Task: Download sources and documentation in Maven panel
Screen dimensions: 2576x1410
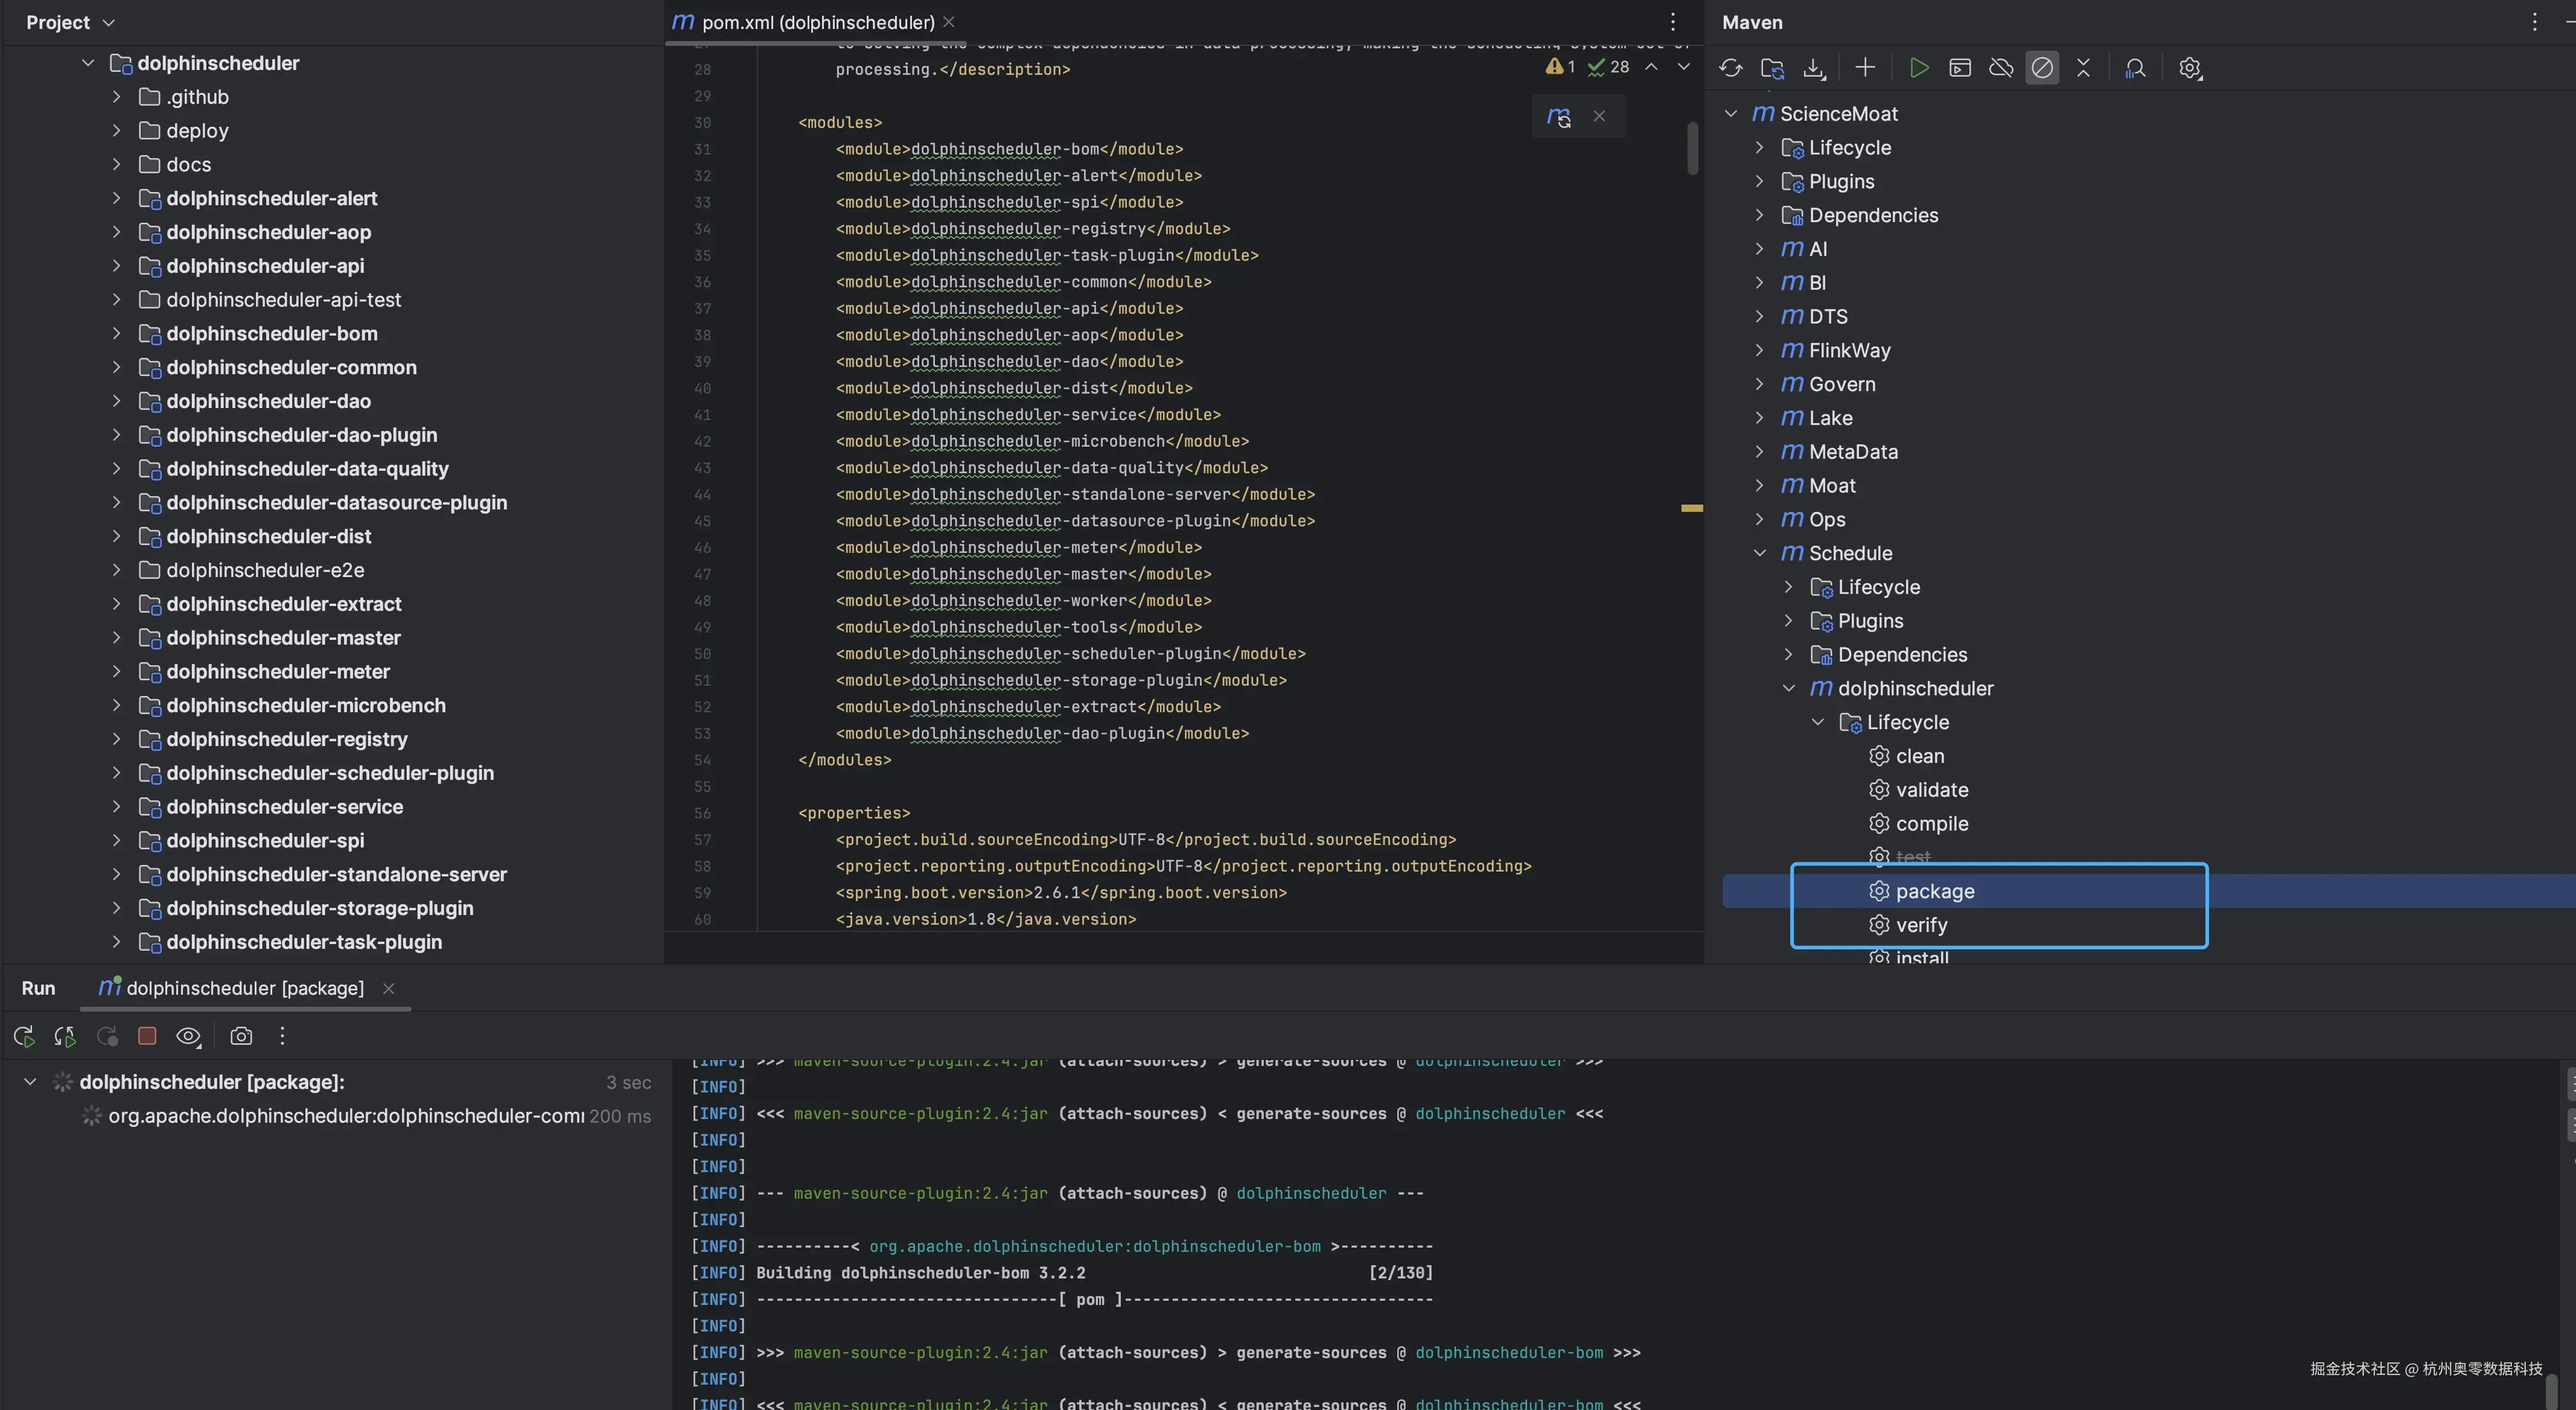Action: [x=1814, y=68]
